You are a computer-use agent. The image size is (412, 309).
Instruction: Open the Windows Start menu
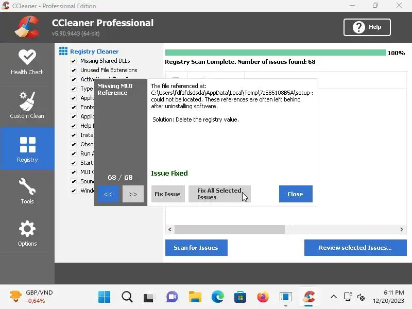pyautogui.click(x=105, y=297)
